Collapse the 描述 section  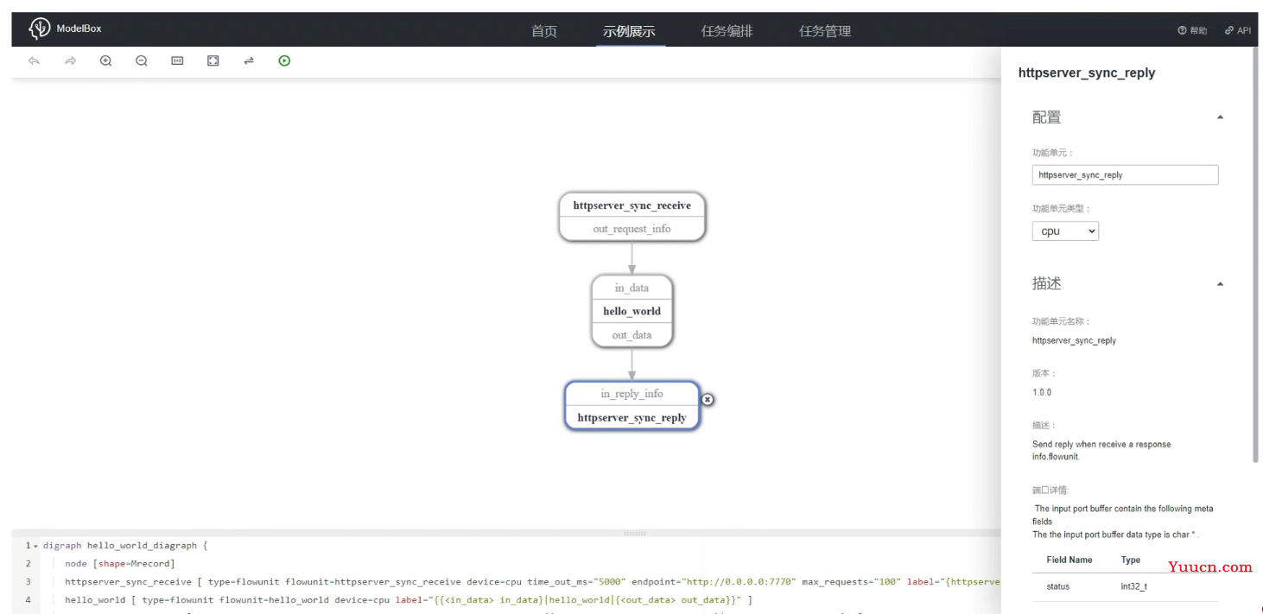(x=1220, y=284)
